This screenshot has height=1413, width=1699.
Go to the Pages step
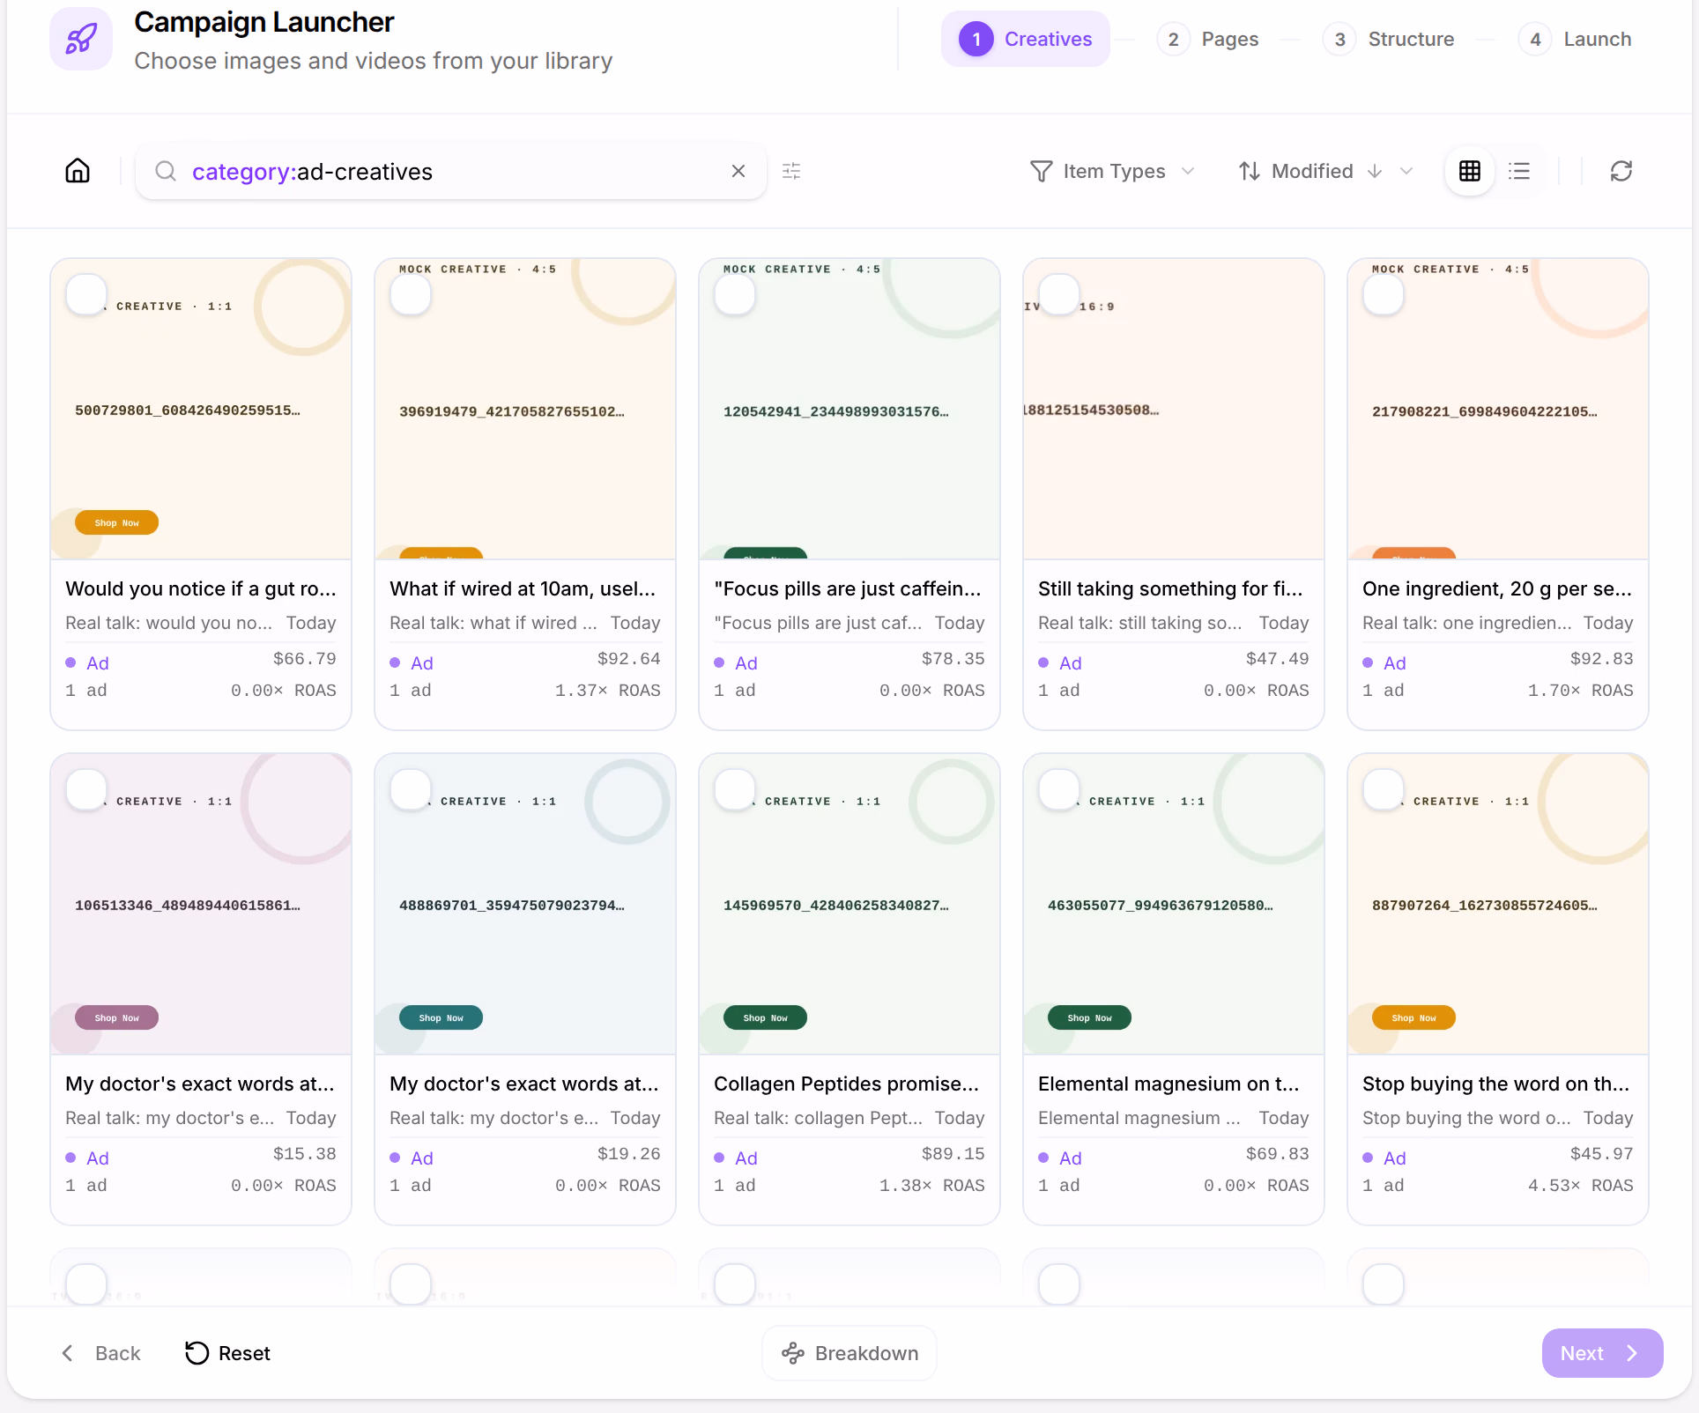1208,39
